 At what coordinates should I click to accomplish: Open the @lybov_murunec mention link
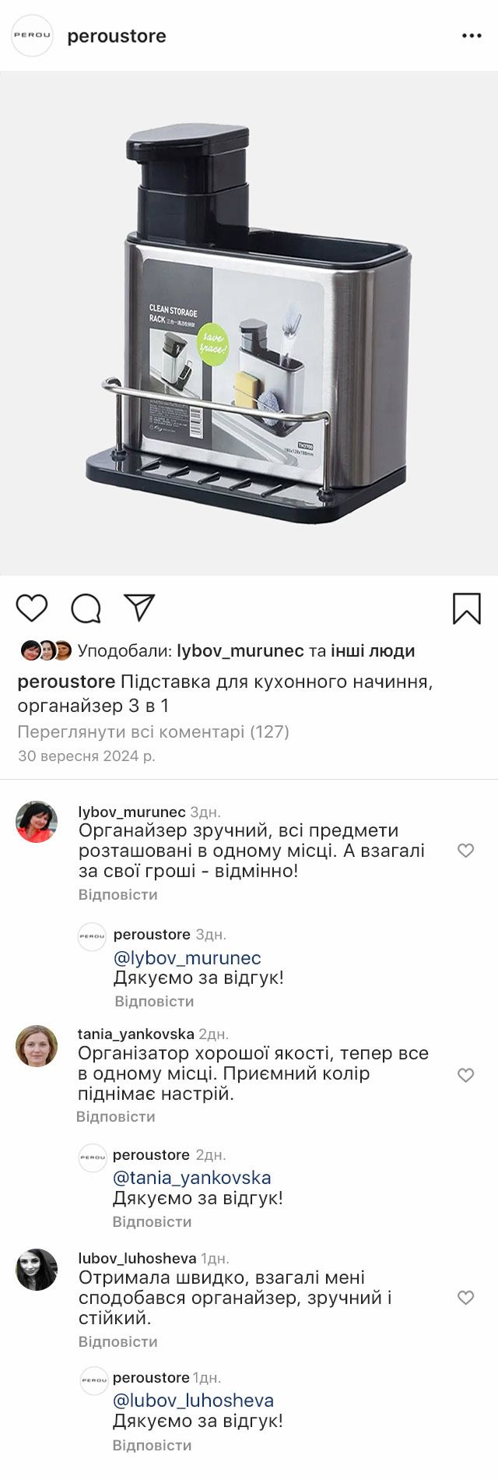[x=188, y=957]
